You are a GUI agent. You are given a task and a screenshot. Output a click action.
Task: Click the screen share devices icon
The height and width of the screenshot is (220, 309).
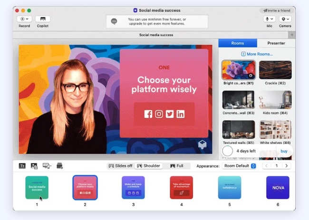[47, 166]
